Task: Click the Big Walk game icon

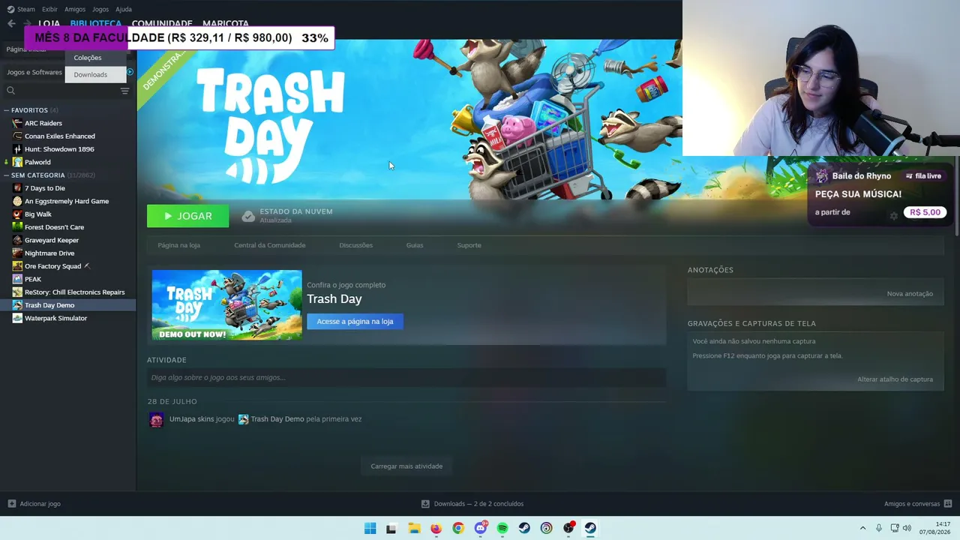Action: coord(17,214)
